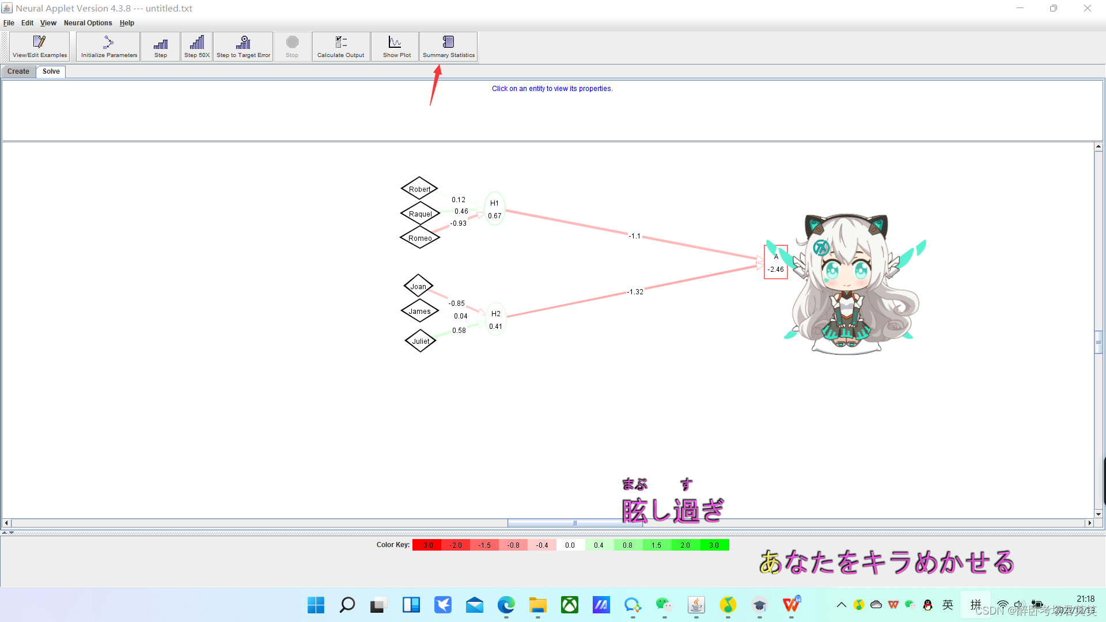Switch to the Create tab

(18, 71)
